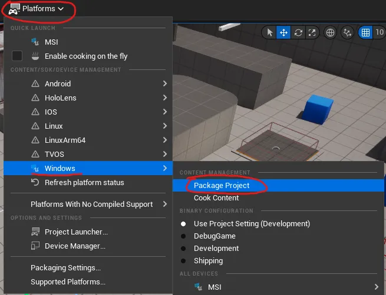Viewport: 386px width, 295px height.
Task: Click the Windows logo icon beside Quick Launch MSI
Action: pyautogui.click(x=35, y=42)
